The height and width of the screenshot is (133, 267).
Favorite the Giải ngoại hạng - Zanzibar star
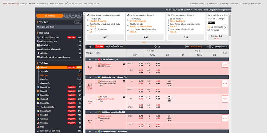(96, 131)
